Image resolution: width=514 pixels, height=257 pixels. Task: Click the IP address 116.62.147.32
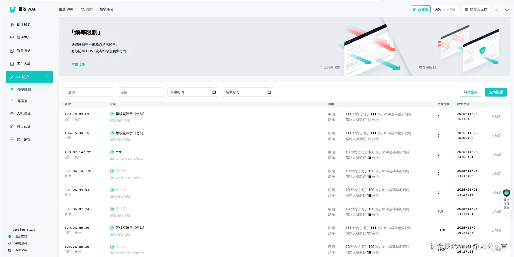(x=78, y=152)
